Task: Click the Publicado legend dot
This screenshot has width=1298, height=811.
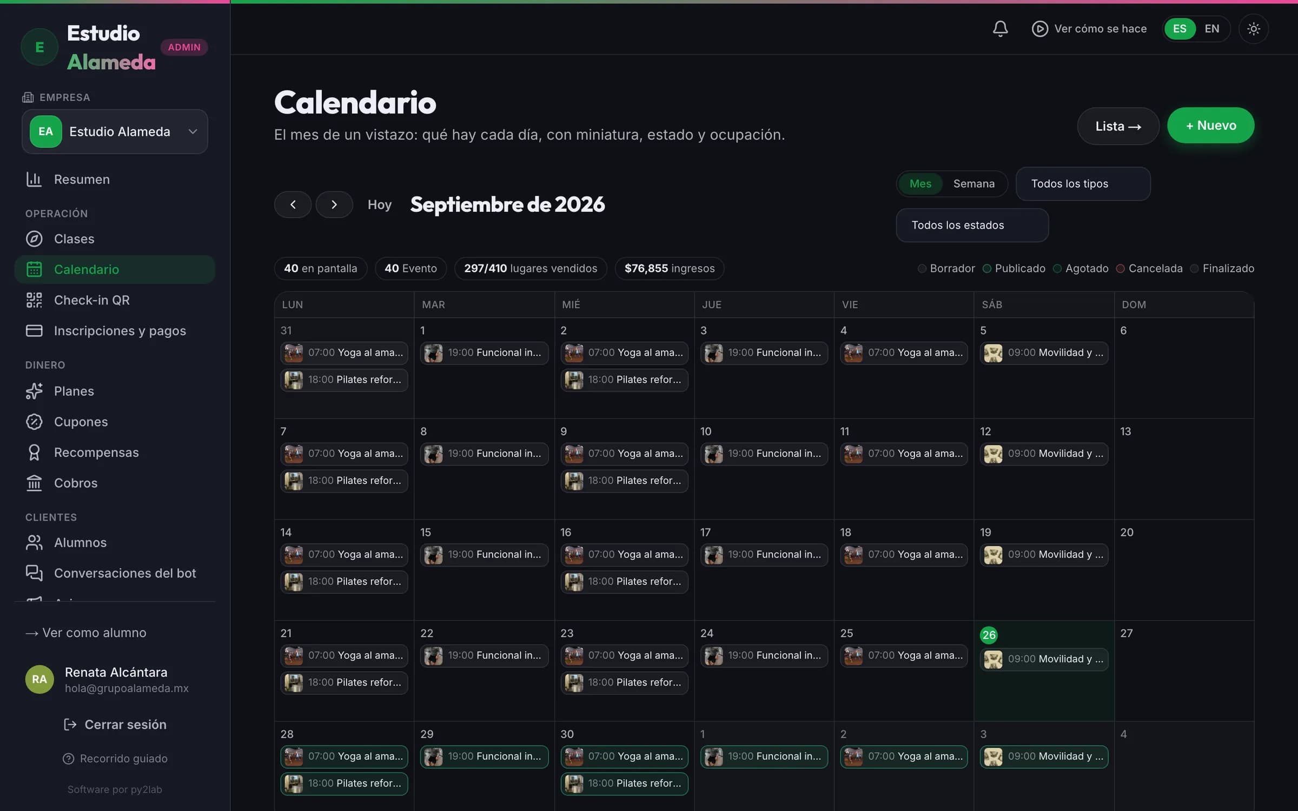Action: (x=987, y=269)
